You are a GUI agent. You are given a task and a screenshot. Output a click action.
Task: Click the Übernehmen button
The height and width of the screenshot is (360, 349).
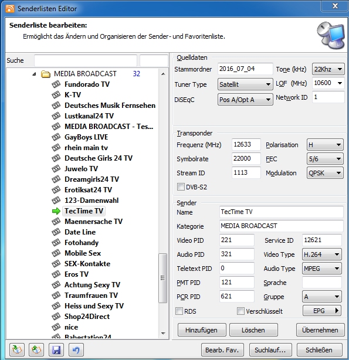pos(320,330)
